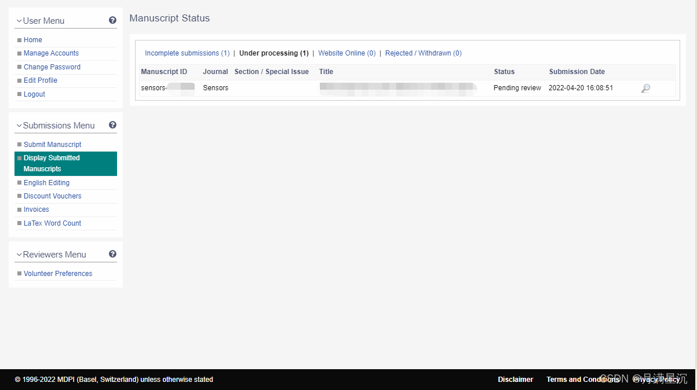Click the sensors- manuscript ID cell
Screen dimensions: 697x390
tap(168, 88)
